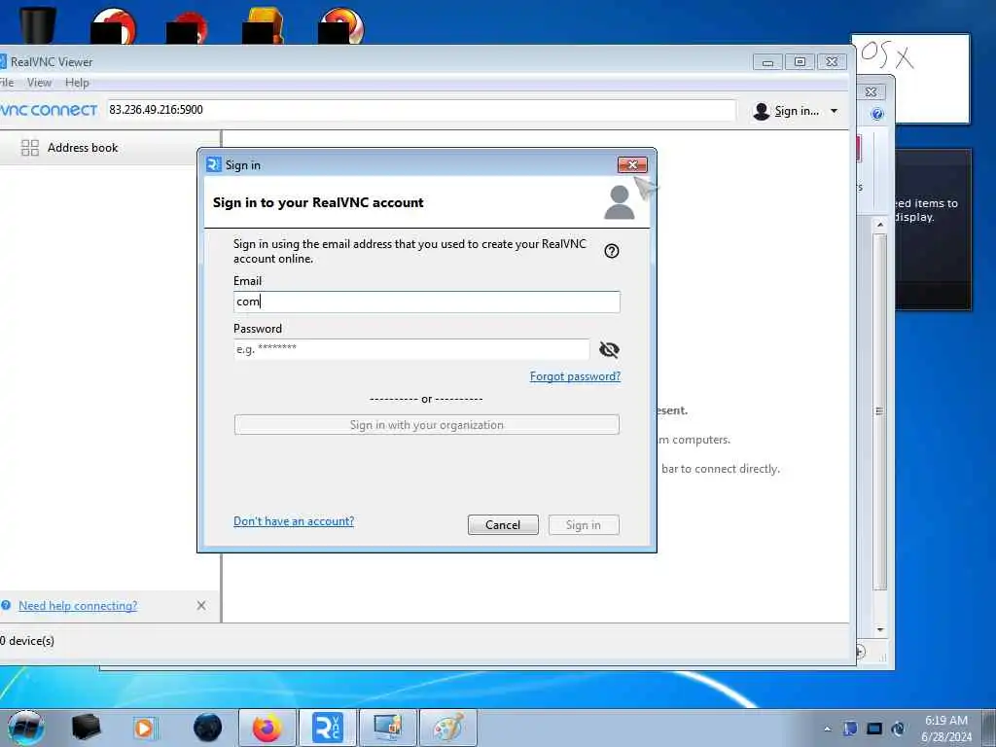Screen dimensions: 996x747
Task: Open the File menu
Action: pos(7,83)
